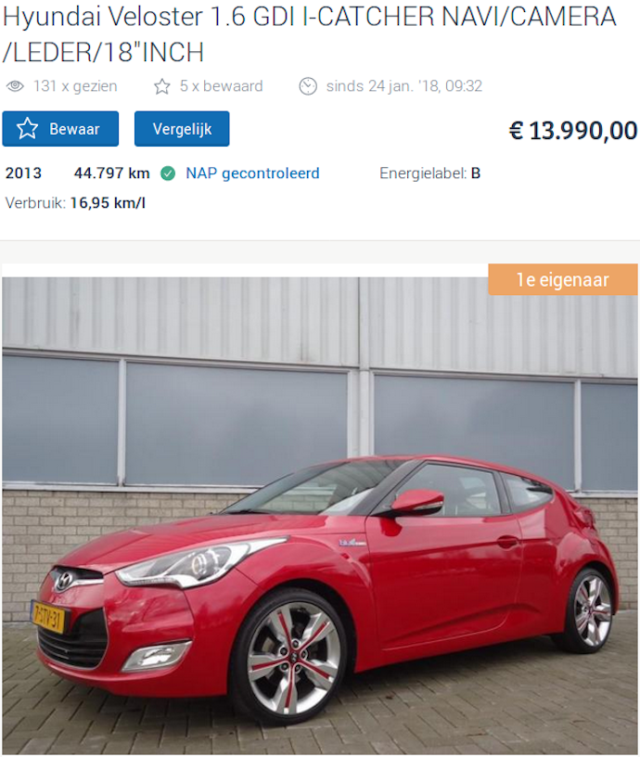The image size is (640, 757).
Task: Click the 131 x gezien view count
Action: click(75, 86)
